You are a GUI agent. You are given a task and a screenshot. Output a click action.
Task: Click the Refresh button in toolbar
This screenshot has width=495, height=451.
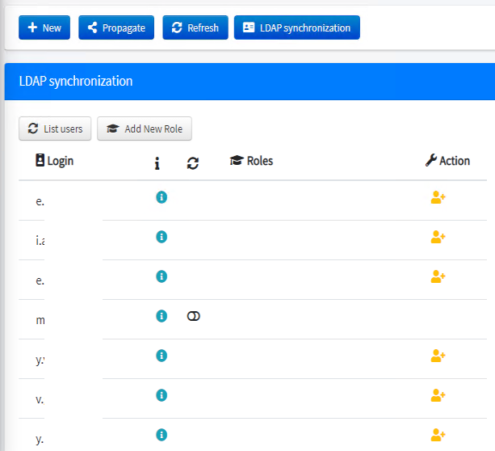pos(195,27)
